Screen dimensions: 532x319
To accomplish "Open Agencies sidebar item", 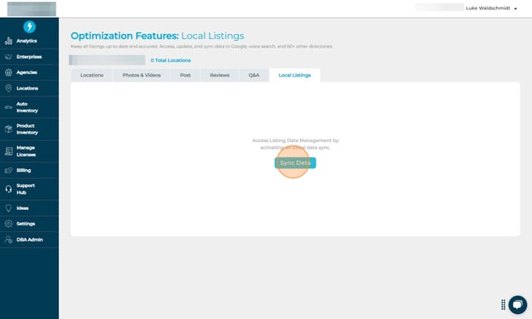I will tap(29, 72).
